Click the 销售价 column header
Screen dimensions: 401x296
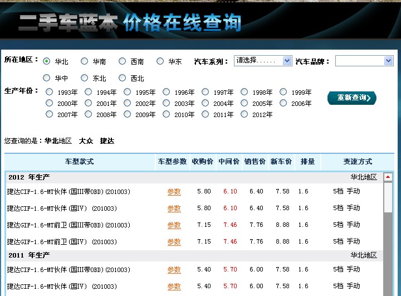[x=255, y=162]
